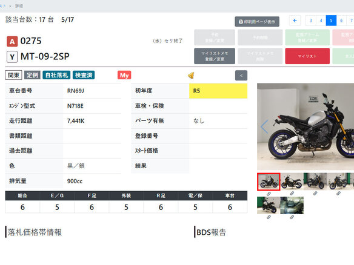The height and width of the screenshot is (265, 354).
Task: Click the model name MT-09-2SP
Action: 45,56
